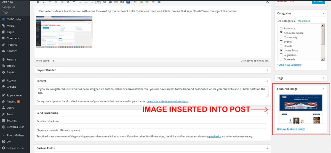
Task: Collapse the admin menu using the arrow icon
Action: tap(3, 148)
